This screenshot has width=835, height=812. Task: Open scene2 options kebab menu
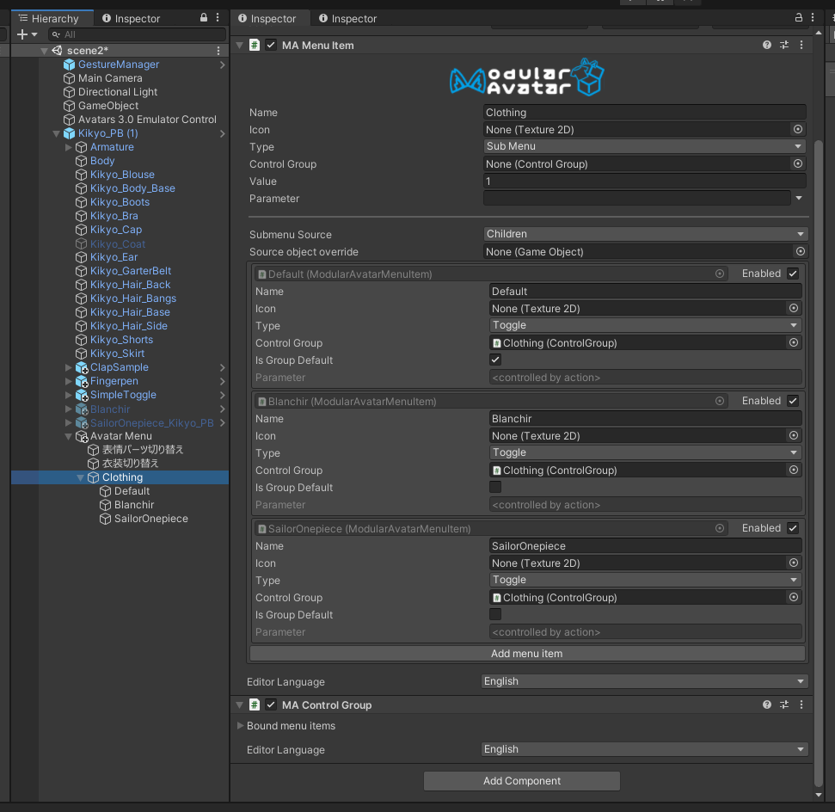218,51
